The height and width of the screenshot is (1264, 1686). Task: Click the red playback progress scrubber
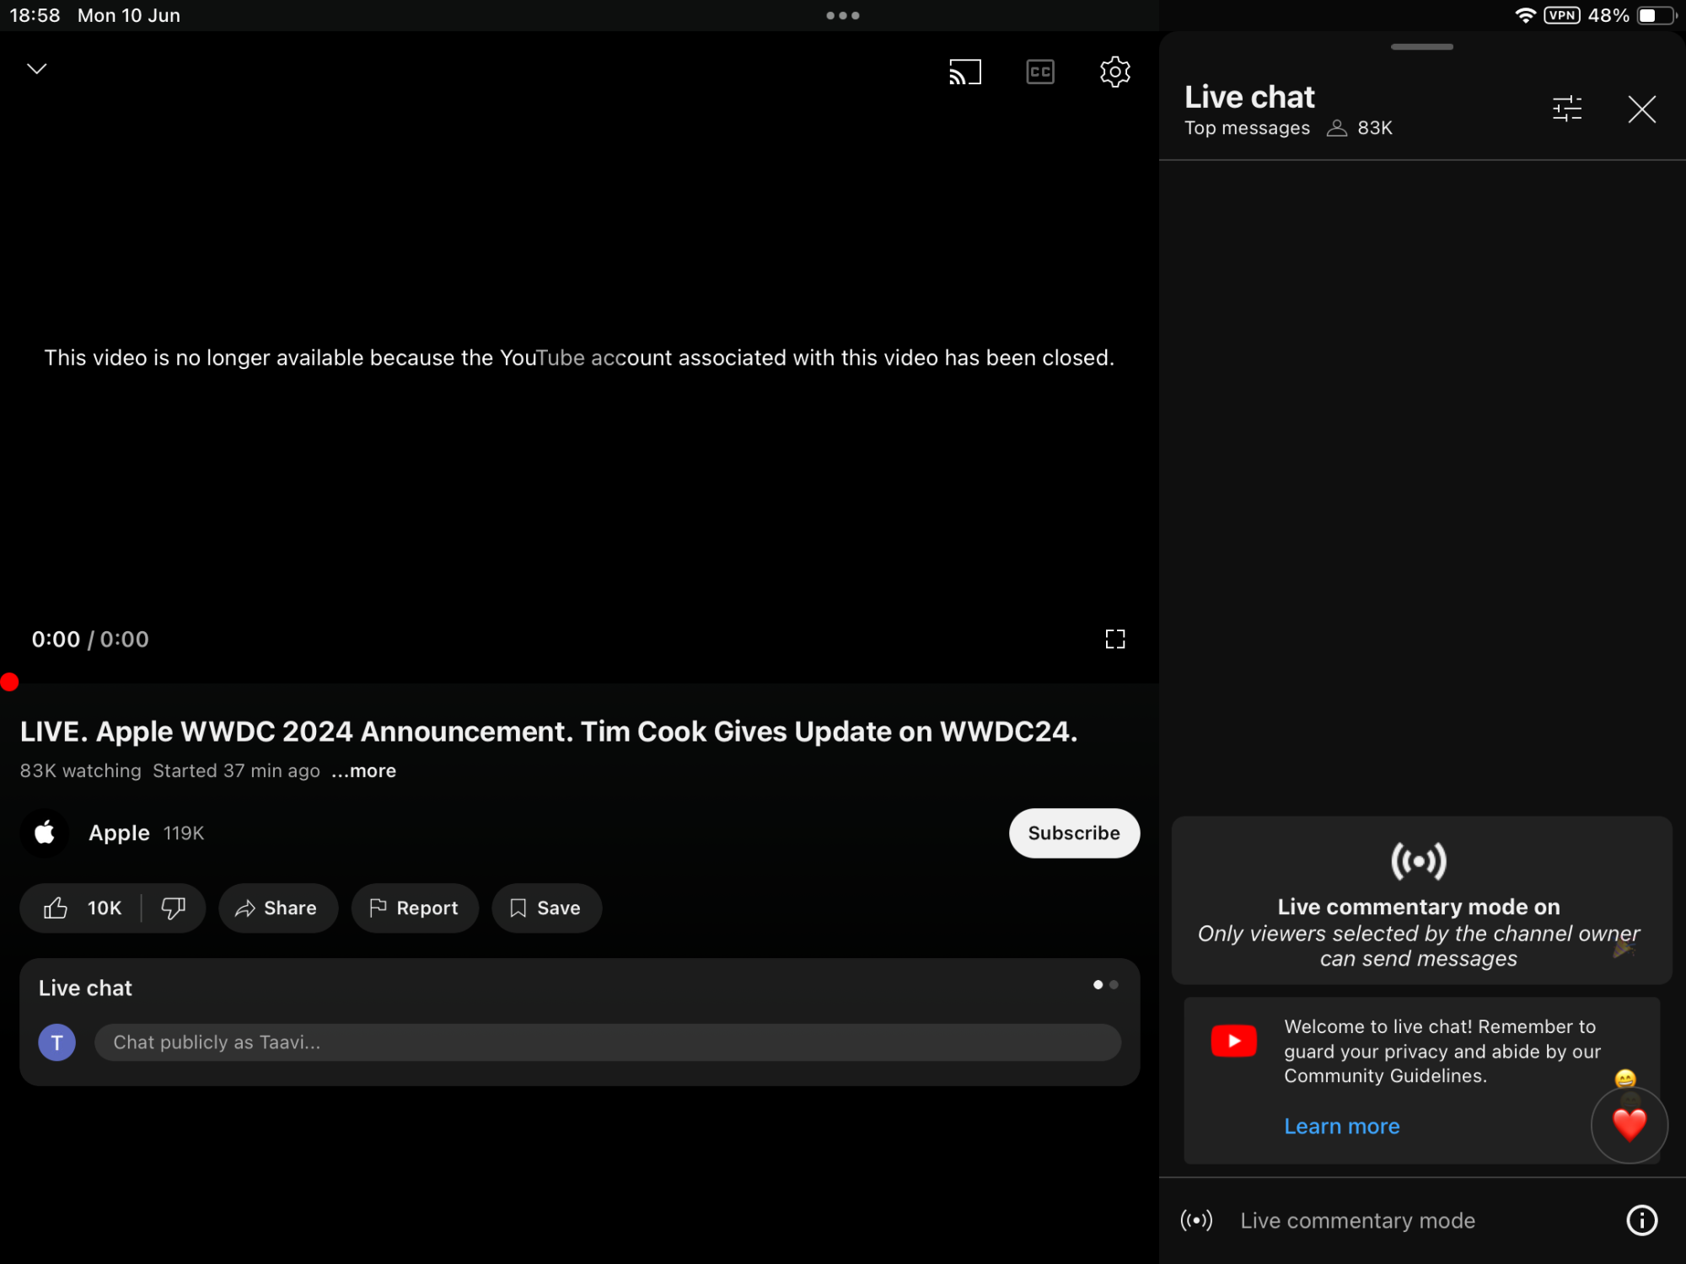pyautogui.click(x=9, y=682)
